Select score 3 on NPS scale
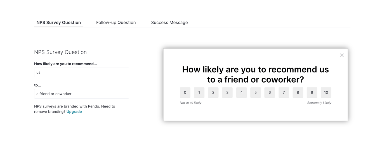This screenshot has width=382, height=148. click(x=227, y=93)
